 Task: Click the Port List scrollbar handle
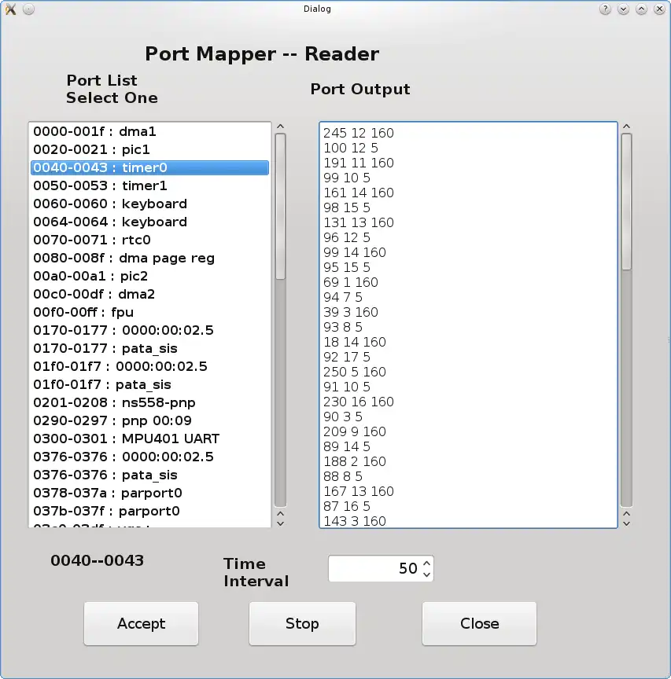[281, 207]
